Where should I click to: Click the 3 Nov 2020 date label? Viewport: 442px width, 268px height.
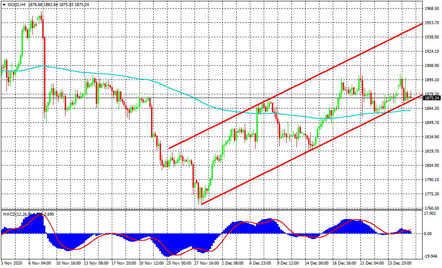tap(12, 262)
